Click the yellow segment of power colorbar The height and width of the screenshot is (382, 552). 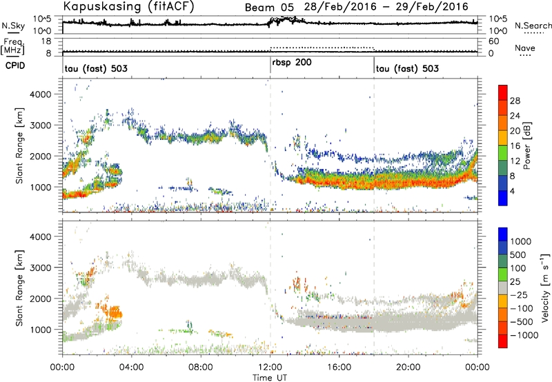(x=503, y=138)
